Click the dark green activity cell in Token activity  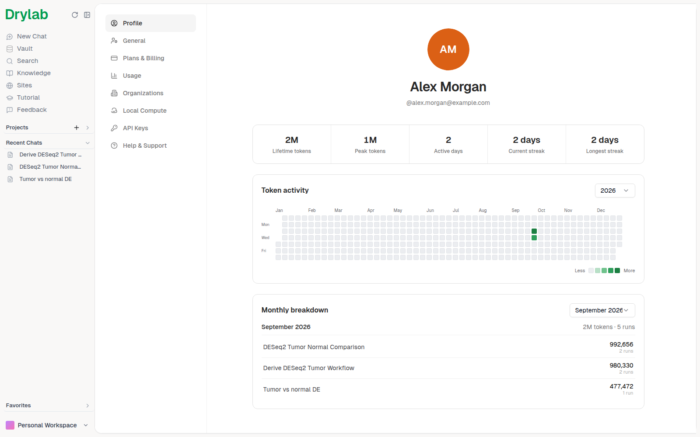534,231
